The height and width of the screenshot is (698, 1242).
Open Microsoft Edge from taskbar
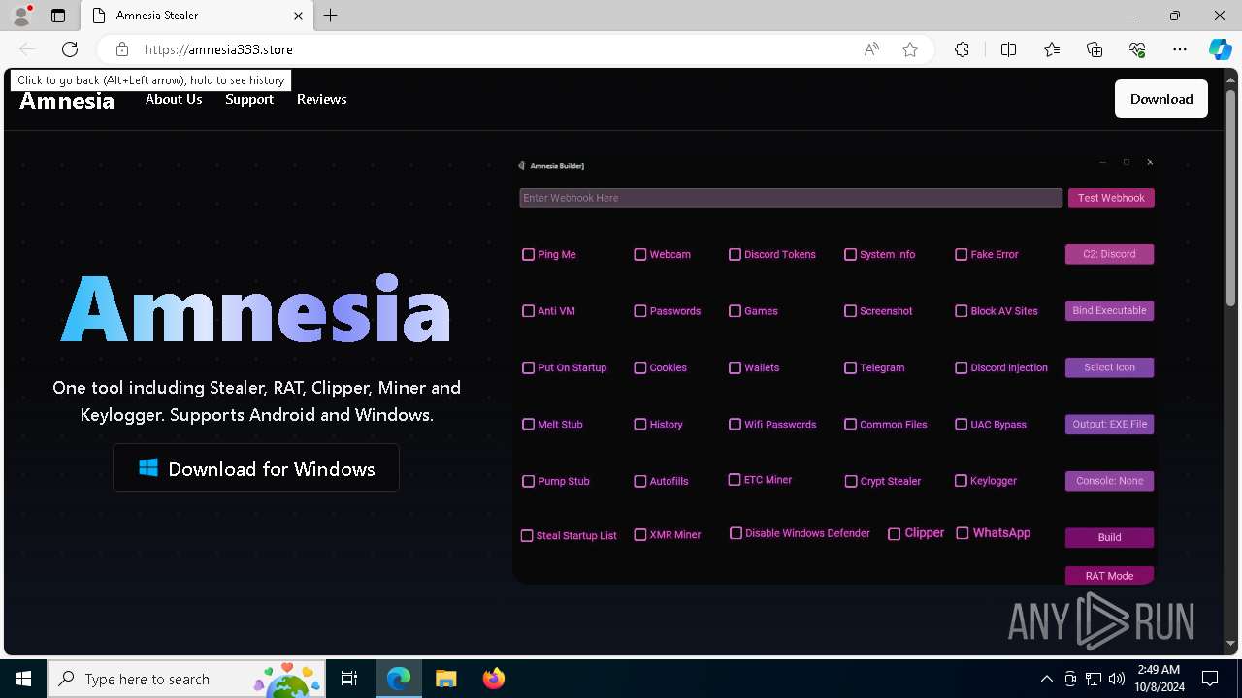pos(399,679)
